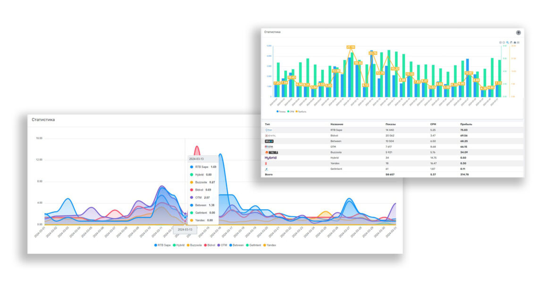
Task: Click the Bidvol name in the table
Action: click(x=335, y=135)
